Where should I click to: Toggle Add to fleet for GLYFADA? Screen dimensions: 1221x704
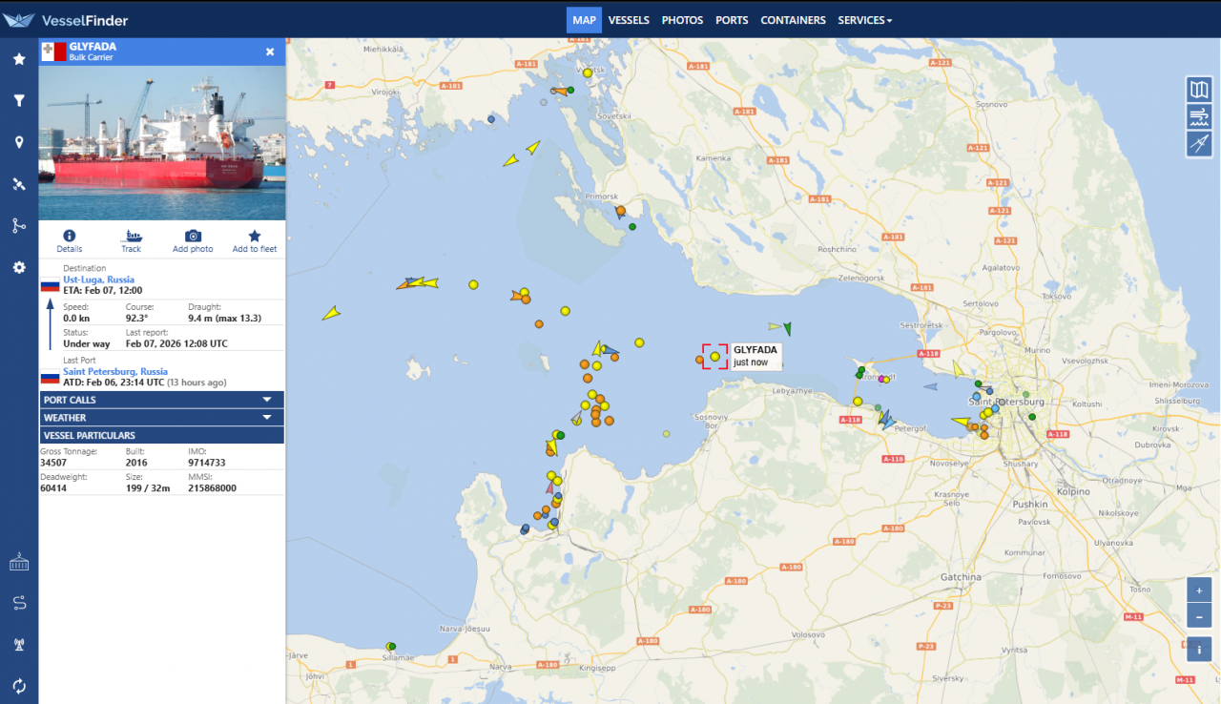point(254,241)
